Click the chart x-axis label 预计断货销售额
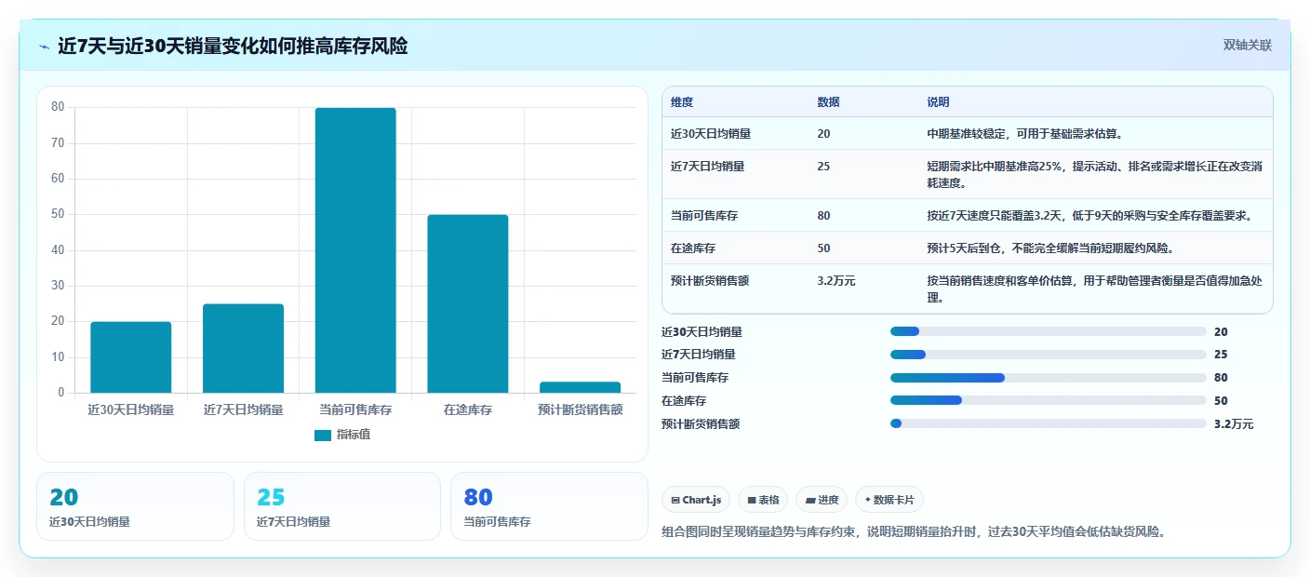The width and height of the screenshot is (1310, 577). (581, 409)
